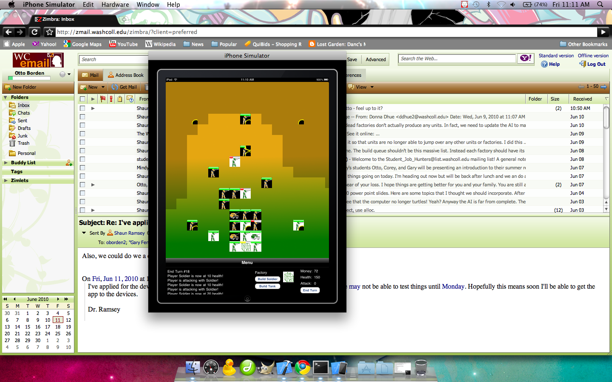Go to next page of messages arrow
Viewport: 612px width, 382px height.
pos(603,87)
